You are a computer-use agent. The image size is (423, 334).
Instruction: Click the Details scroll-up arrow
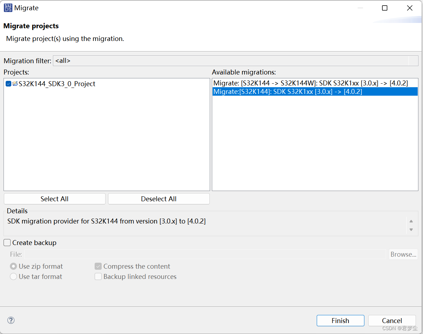411,220
